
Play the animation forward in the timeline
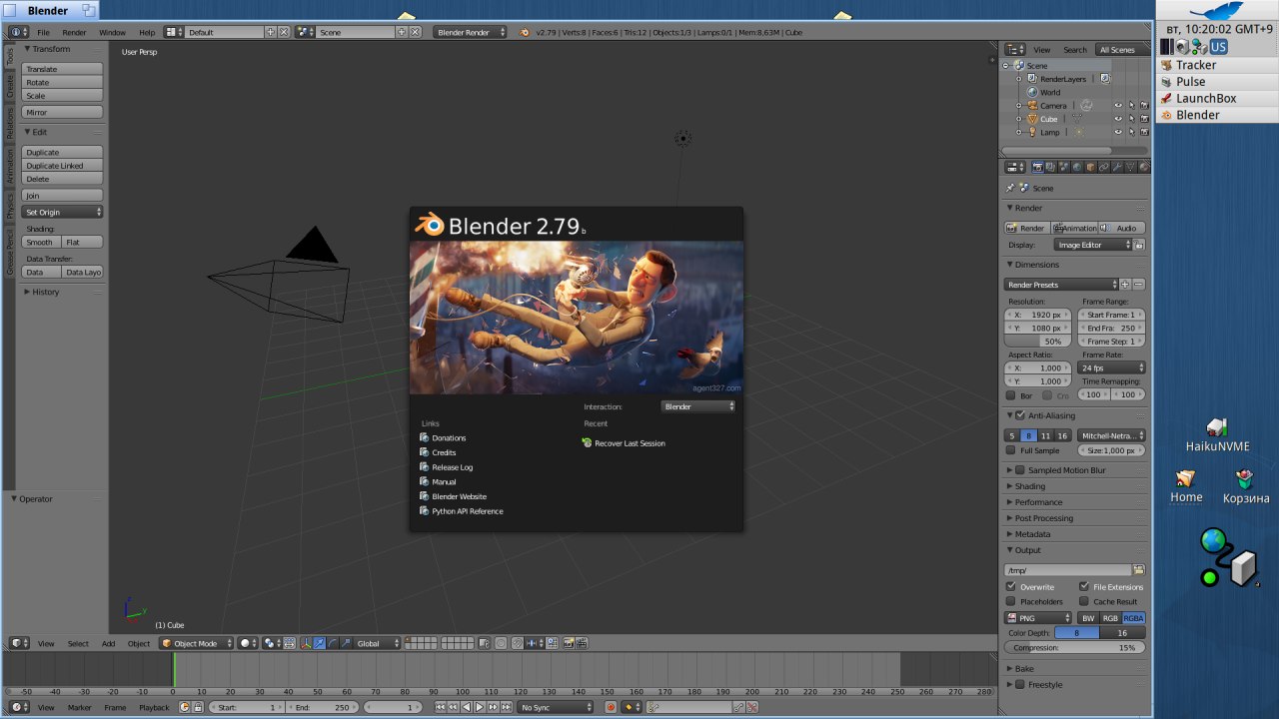click(479, 707)
